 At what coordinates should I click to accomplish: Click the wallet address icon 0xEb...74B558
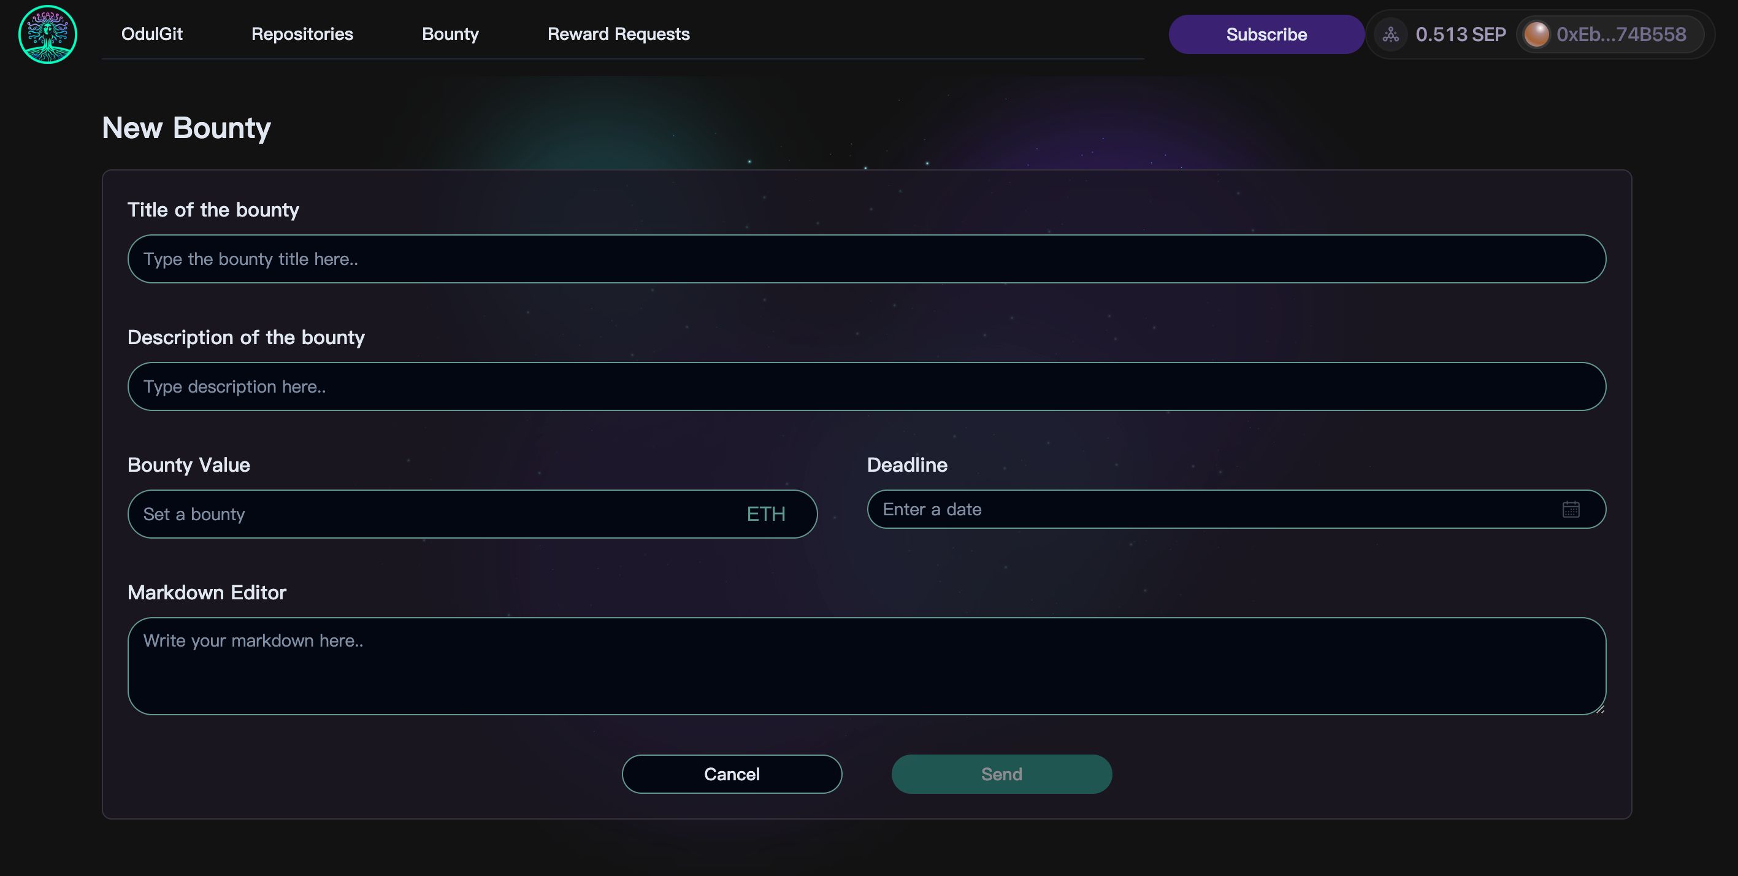tap(1535, 34)
